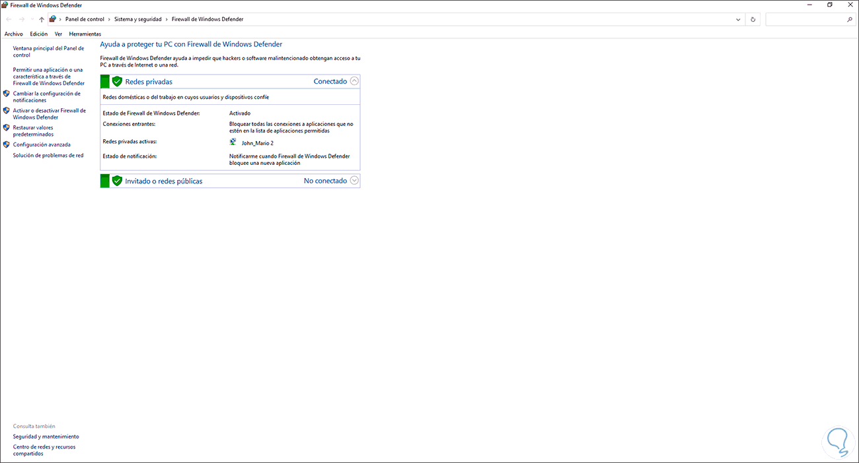Viewport: 859px width, 463px height.
Task: Click Estado de Firewall de Windows Defender label
Action: click(151, 113)
